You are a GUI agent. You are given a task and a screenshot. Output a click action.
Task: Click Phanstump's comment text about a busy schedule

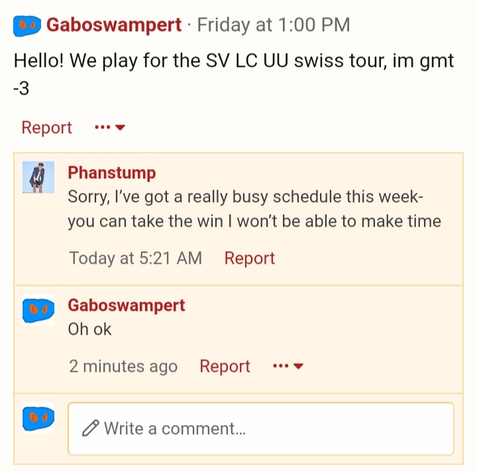(x=254, y=209)
